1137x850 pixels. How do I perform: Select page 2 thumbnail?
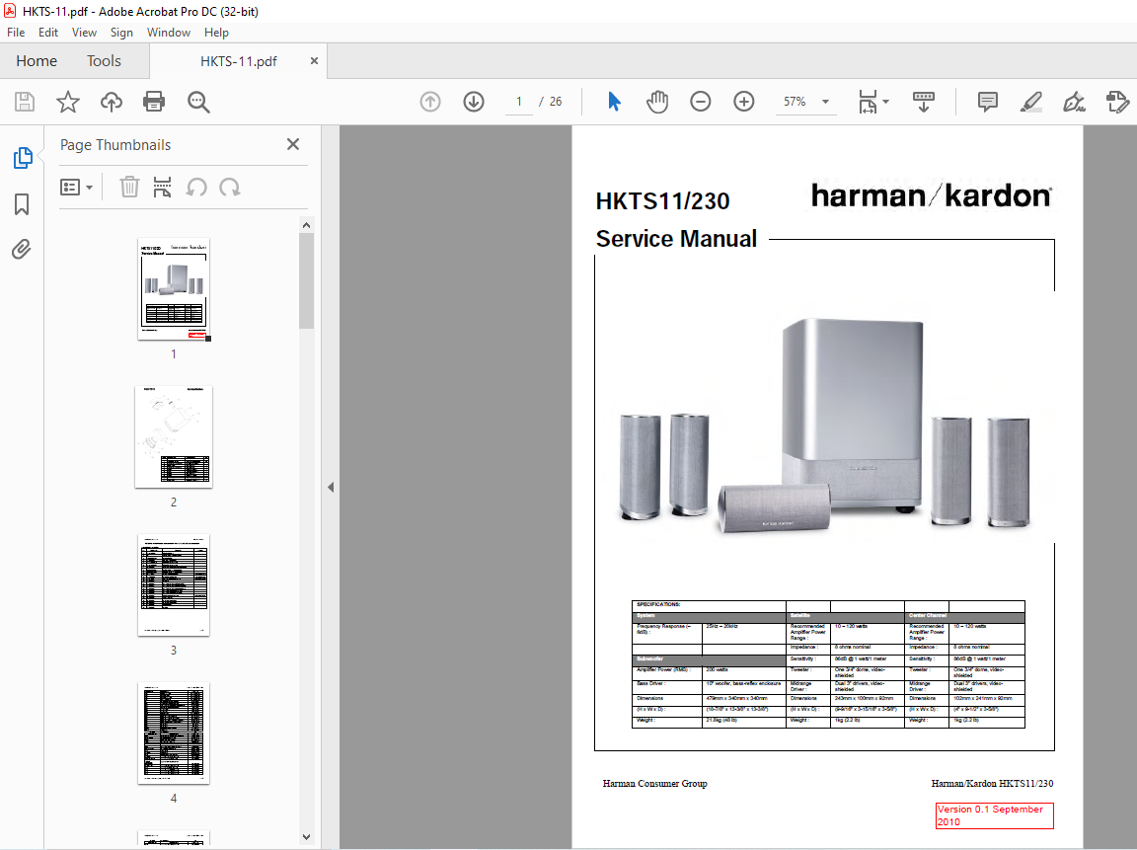pos(174,436)
